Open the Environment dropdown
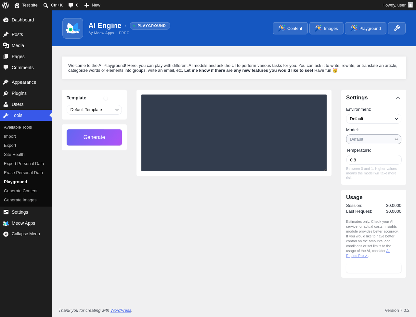The height and width of the screenshot is (317, 416). [x=374, y=119]
